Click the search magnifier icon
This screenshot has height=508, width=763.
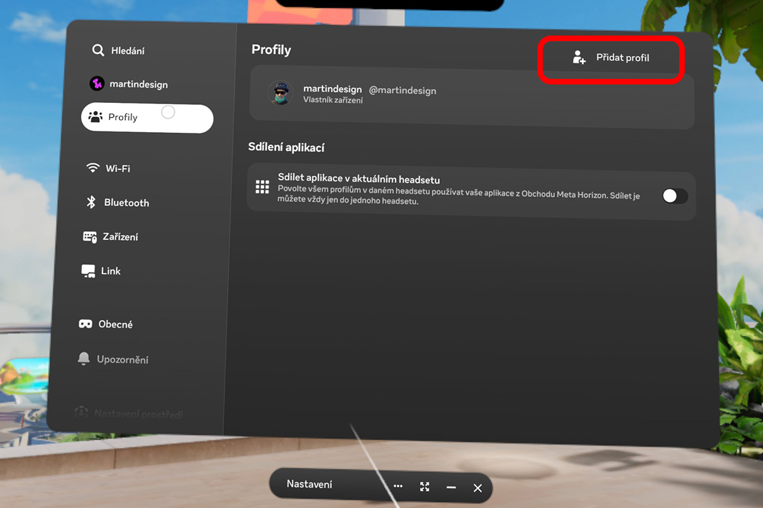tap(98, 50)
